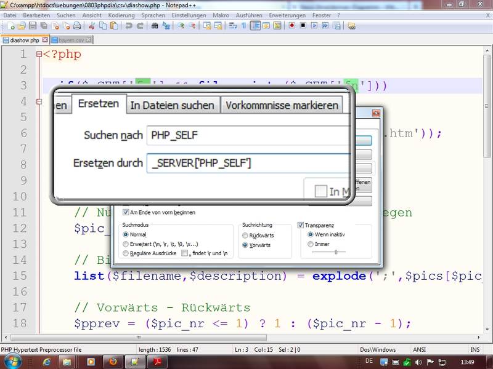493x369 pixels.
Task: Select the Rückwärts search direction
Action: coord(246,235)
